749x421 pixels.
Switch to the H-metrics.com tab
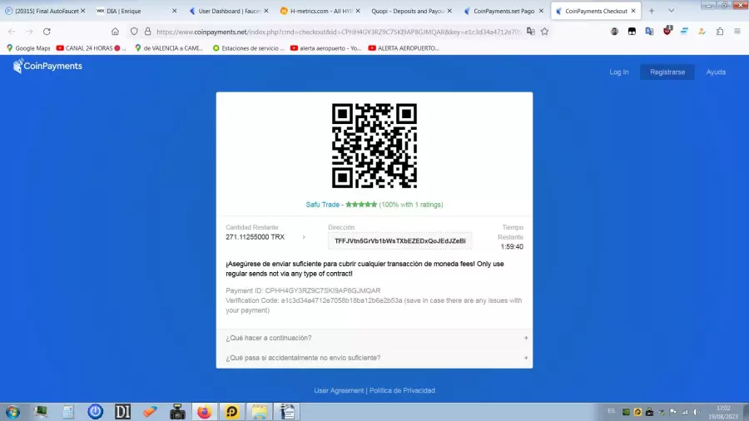[321, 11]
